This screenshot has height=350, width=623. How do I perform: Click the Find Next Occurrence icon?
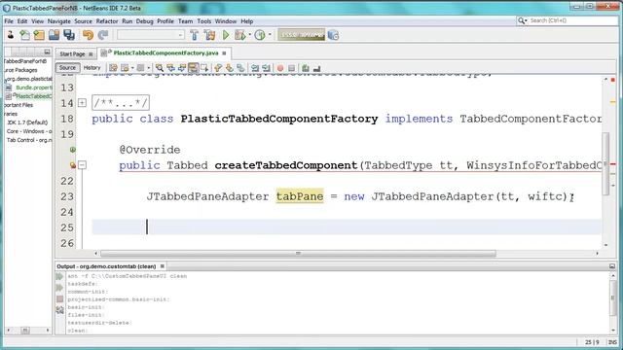tap(182, 68)
